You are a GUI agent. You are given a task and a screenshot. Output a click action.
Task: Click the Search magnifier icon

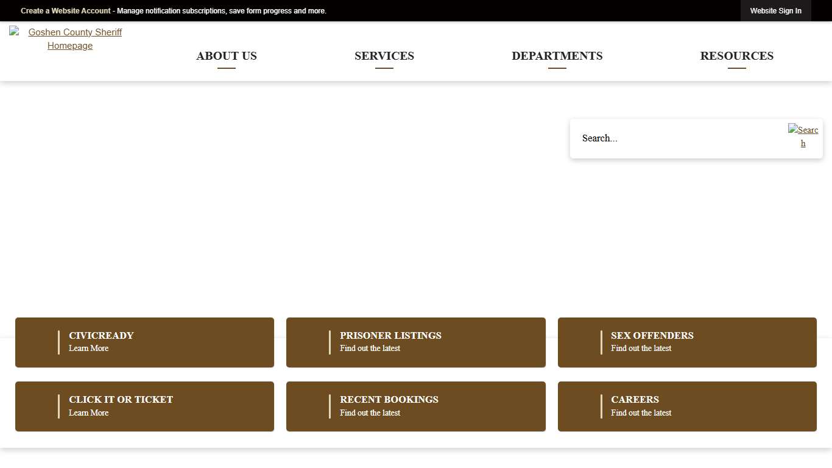pyautogui.click(x=803, y=136)
